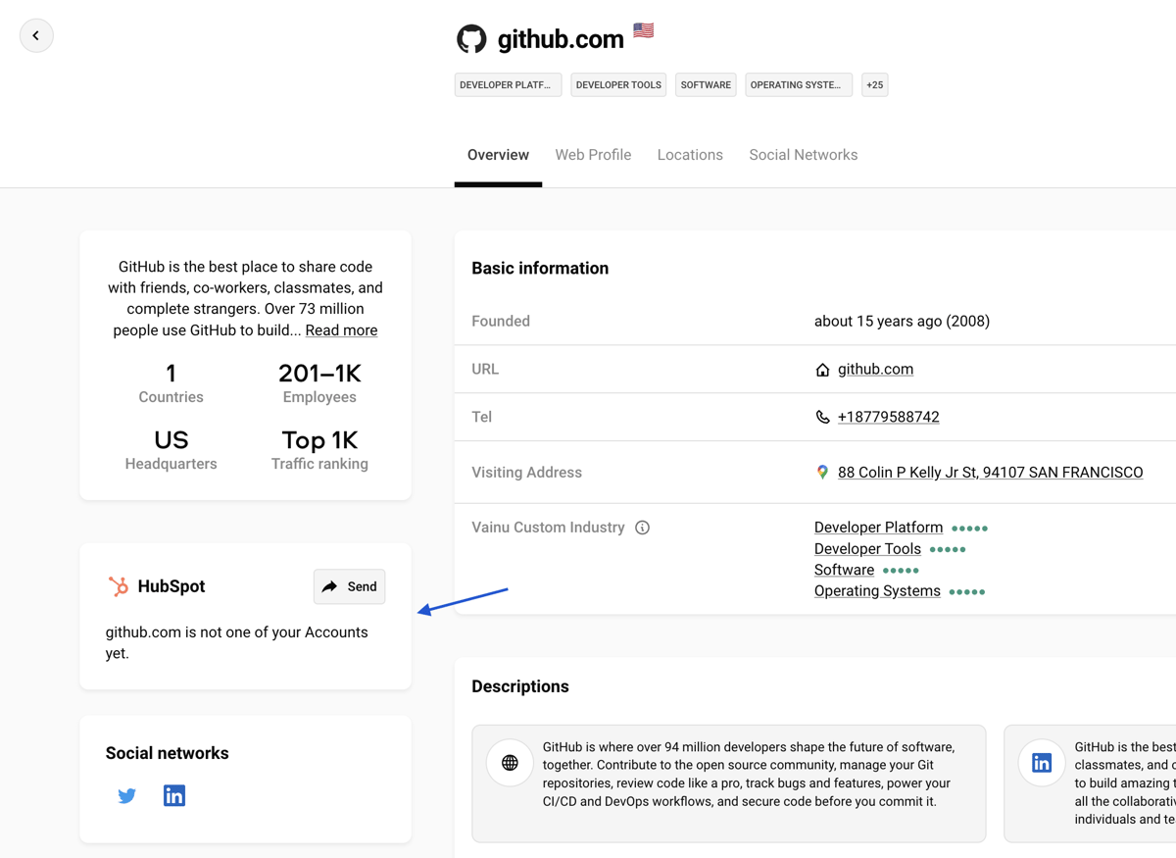
Task: Open the 88 Colin P Kelly Jr St address link
Action: coord(990,473)
